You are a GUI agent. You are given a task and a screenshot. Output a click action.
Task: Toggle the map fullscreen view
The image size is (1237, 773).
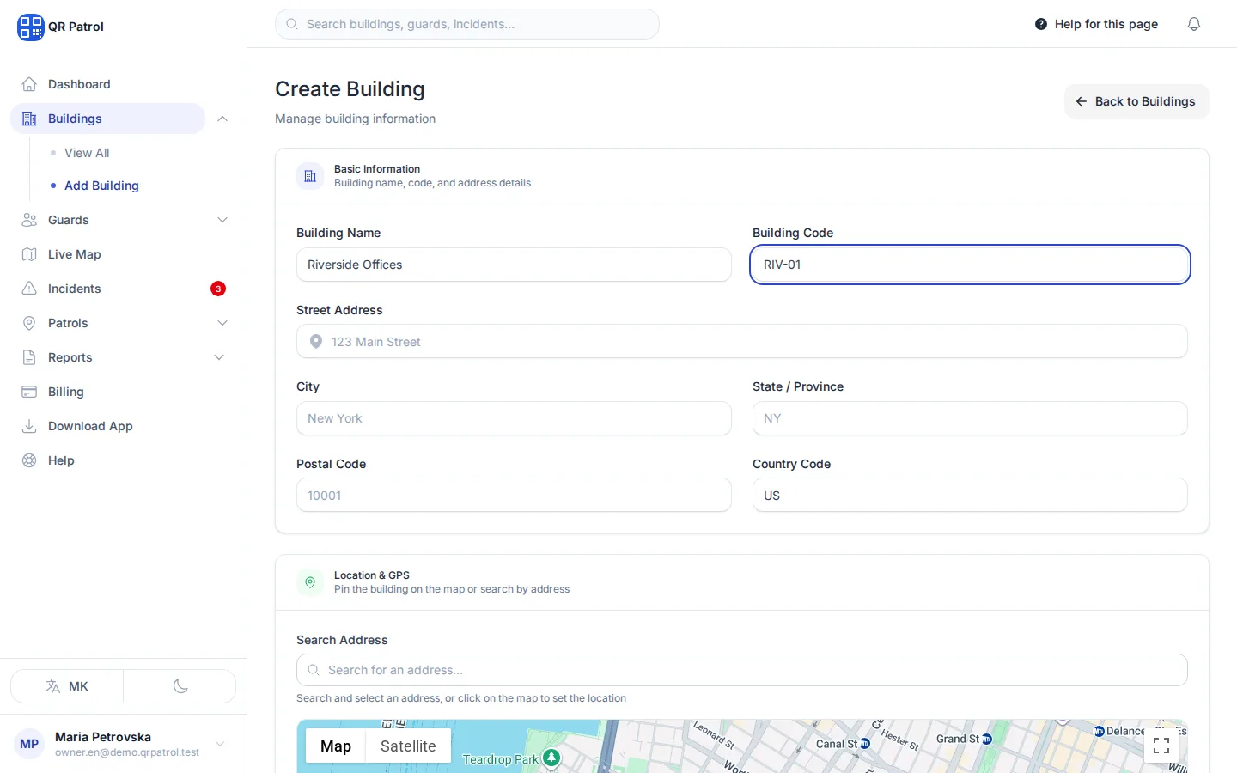(x=1161, y=746)
